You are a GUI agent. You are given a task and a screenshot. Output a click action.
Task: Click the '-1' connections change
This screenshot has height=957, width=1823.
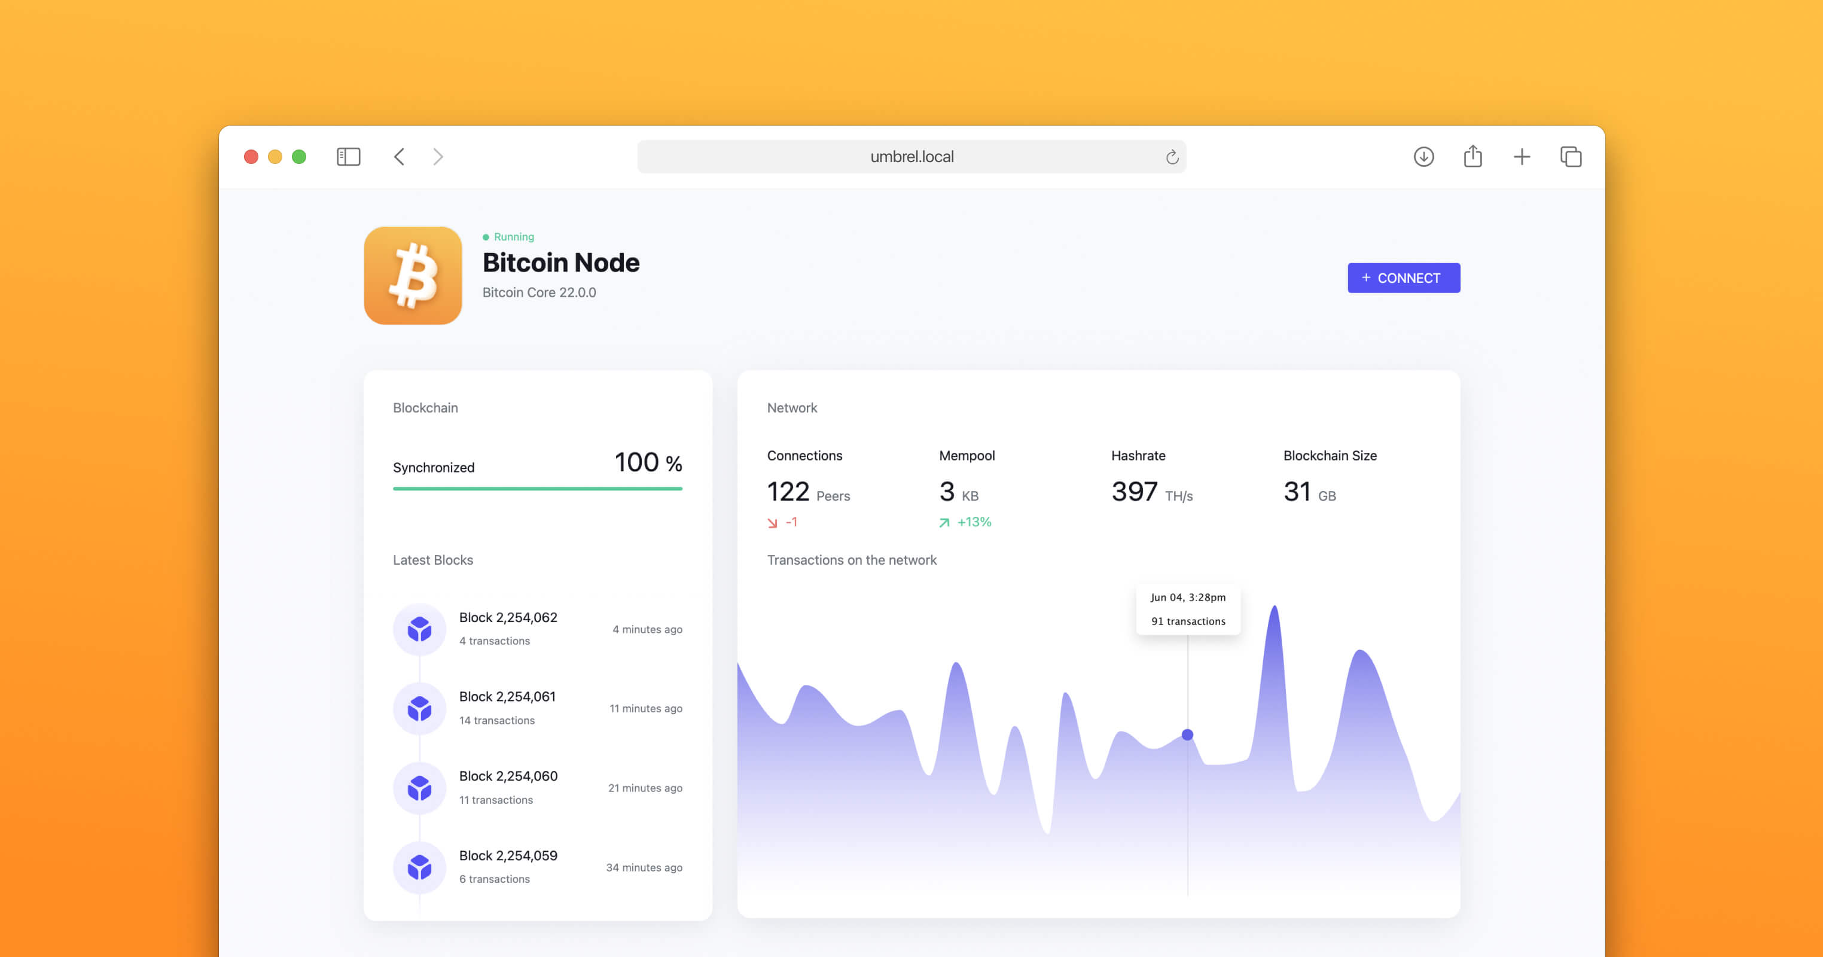pyautogui.click(x=791, y=522)
